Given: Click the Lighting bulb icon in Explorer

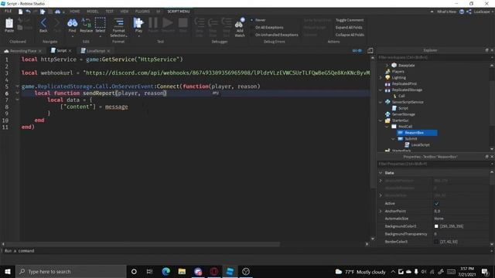Looking at the screenshot, I should coord(387,77).
